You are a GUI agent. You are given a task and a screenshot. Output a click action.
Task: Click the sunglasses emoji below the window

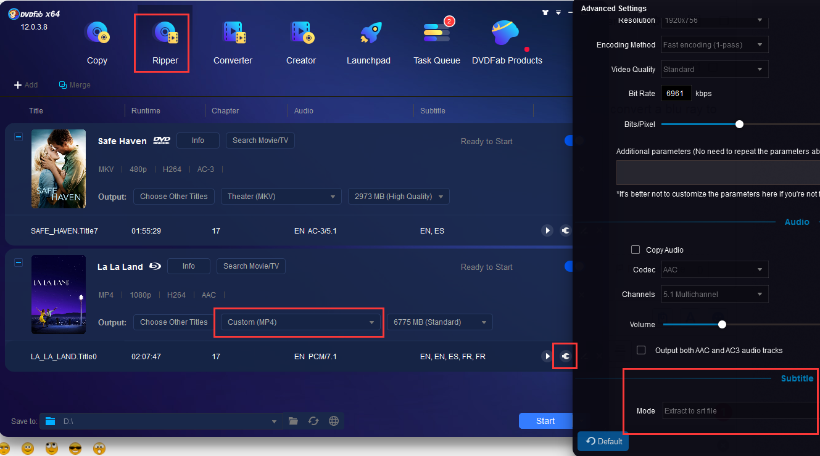coord(75,449)
